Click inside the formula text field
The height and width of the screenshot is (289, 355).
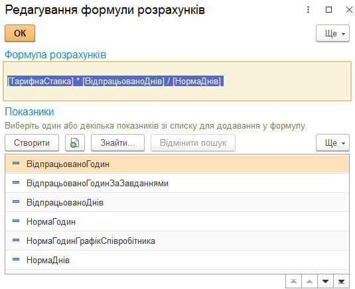[177, 81]
